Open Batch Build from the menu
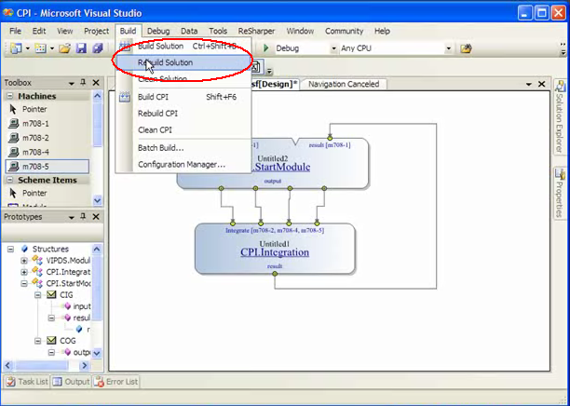Screen dimensions: 570x406 (x=183, y=148)
